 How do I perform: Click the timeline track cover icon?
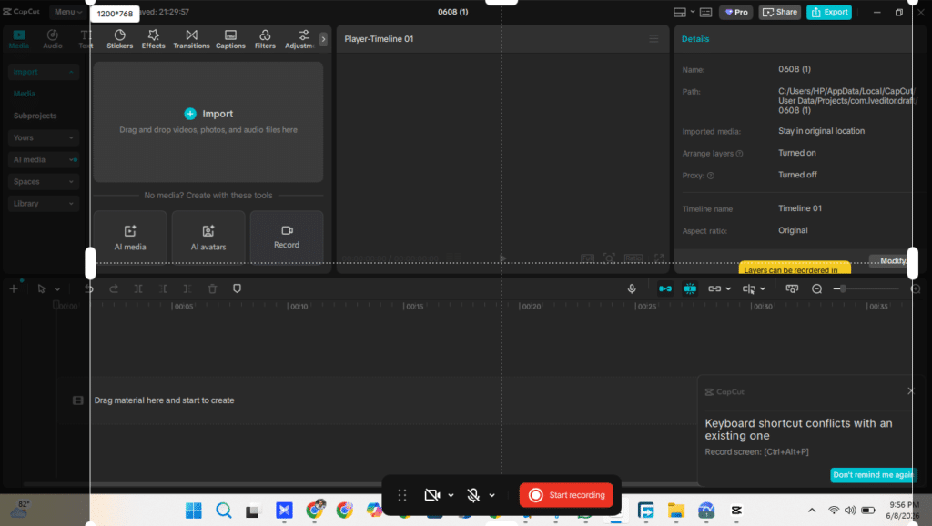[78, 400]
